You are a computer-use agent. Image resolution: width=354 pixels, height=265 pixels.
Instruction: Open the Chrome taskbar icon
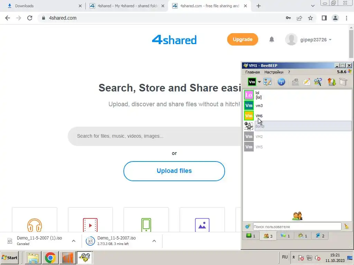click(50, 257)
